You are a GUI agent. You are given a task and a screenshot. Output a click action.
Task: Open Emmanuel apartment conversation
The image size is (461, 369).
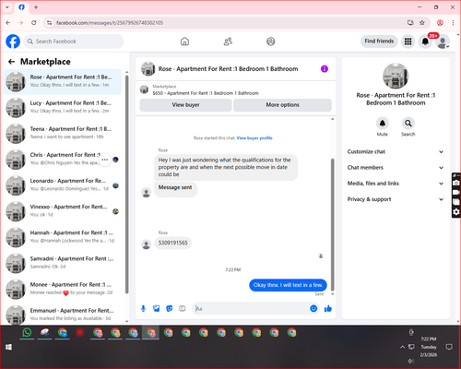pyautogui.click(x=63, y=315)
